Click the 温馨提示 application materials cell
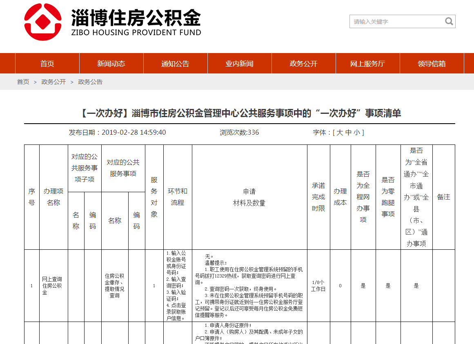The height and width of the screenshot is (344, 474). coord(249,286)
